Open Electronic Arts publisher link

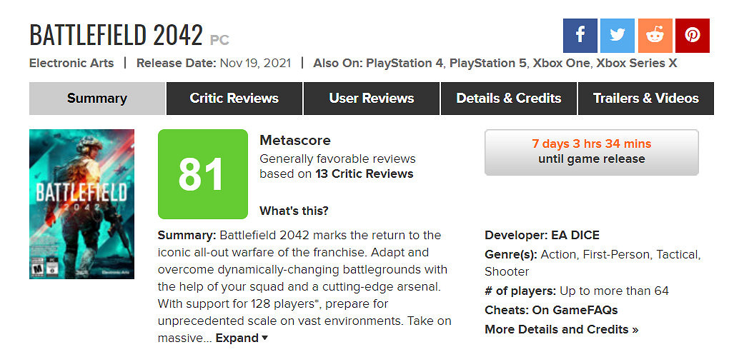pyautogui.click(x=71, y=63)
